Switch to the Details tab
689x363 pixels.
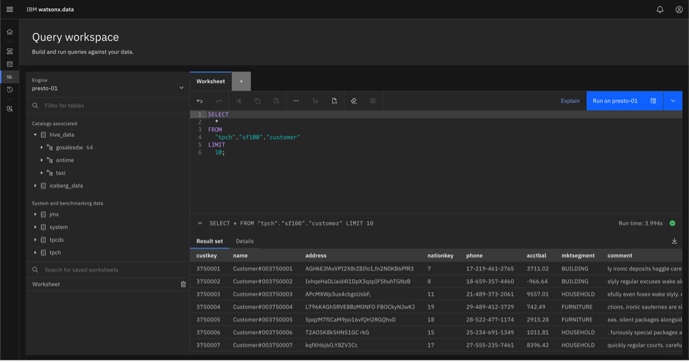tap(245, 241)
